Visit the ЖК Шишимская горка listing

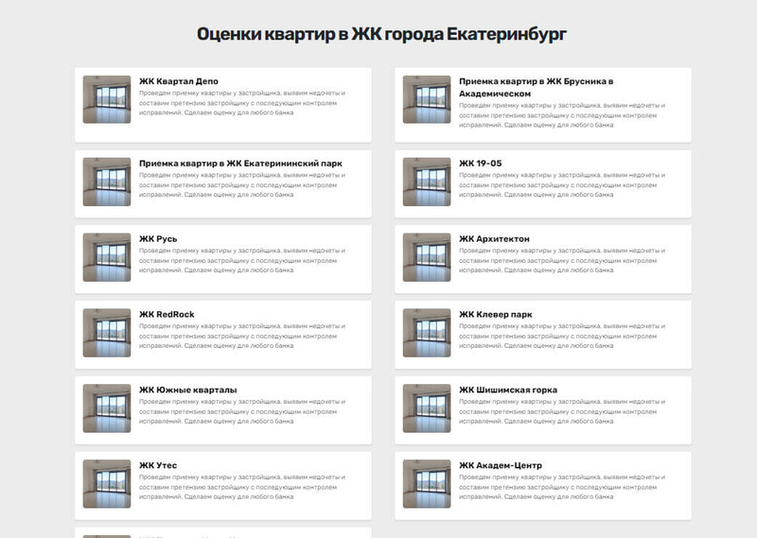[x=508, y=390]
